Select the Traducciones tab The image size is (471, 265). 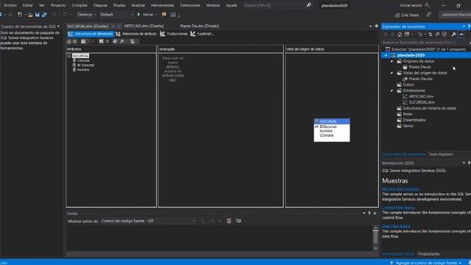click(174, 34)
